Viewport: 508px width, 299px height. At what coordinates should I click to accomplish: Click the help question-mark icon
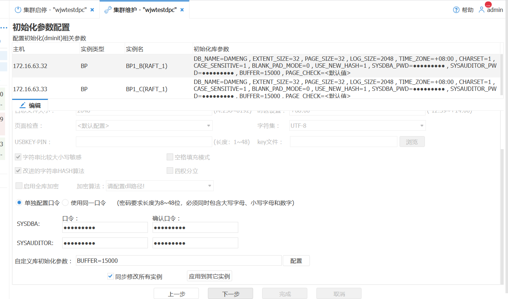456,10
